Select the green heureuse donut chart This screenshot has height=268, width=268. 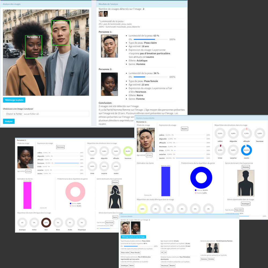(x=128, y=151)
